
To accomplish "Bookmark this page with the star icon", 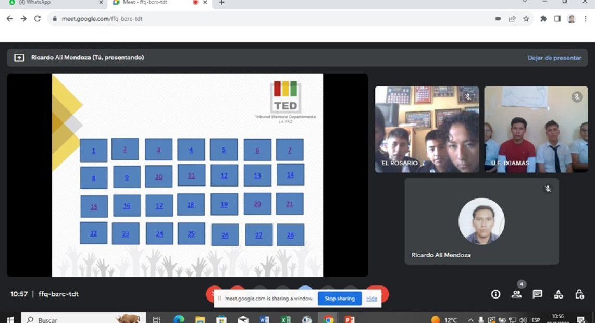I will click(x=527, y=18).
